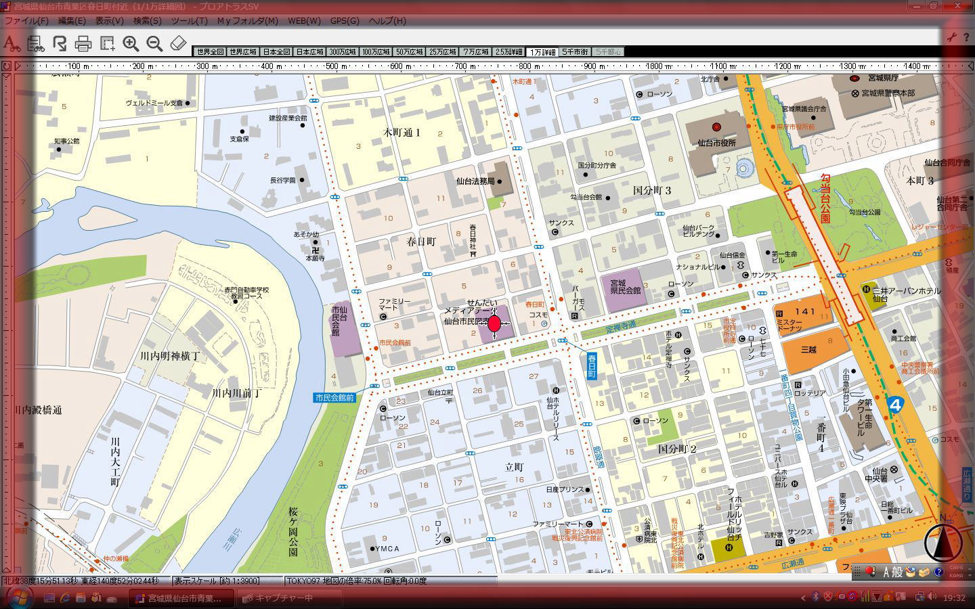Click the print icon in toolbar
This screenshot has width=975, height=609.
click(83, 44)
